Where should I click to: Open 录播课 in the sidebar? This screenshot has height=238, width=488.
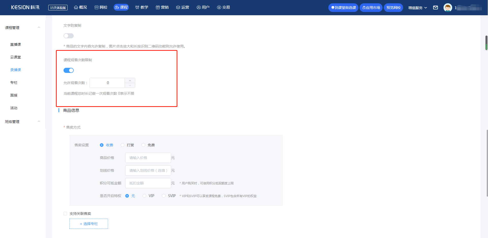point(16,70)
